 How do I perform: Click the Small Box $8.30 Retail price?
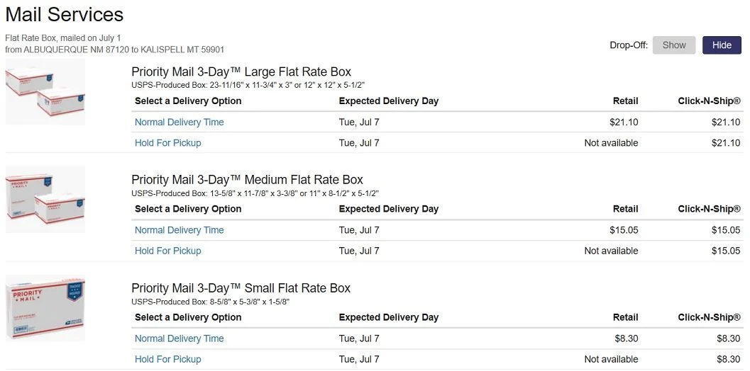(x=626, y=338)
